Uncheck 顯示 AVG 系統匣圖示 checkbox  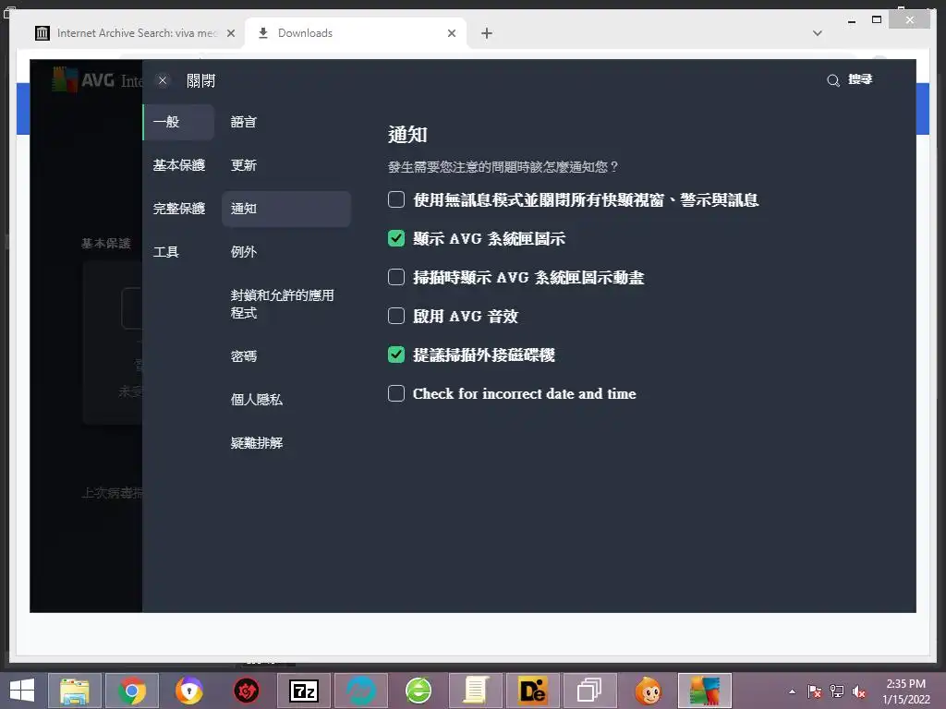pyautogui.click(x=396, y=238)
